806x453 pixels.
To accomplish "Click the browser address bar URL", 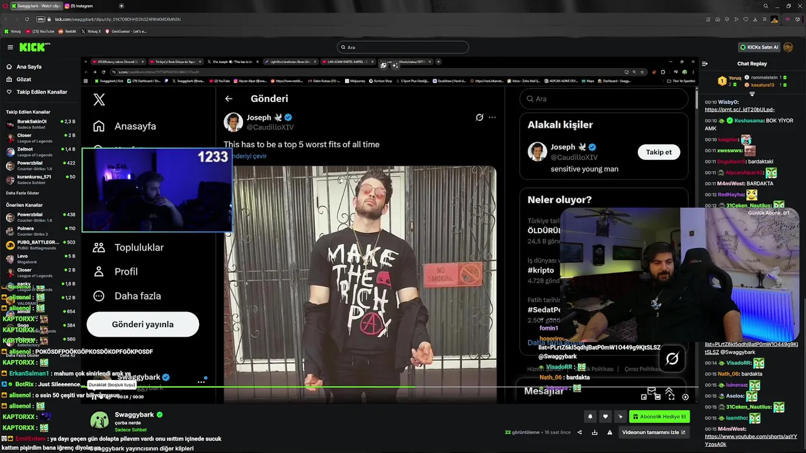I will 117,19.
